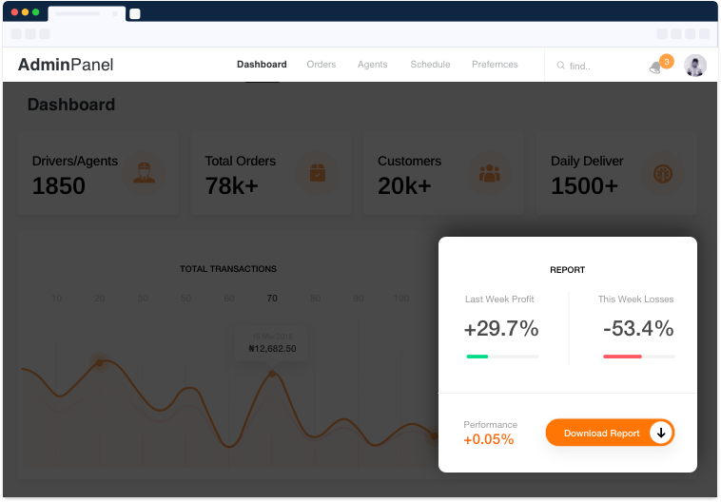The height and width of the screenshot is (502, 721).
Task: Click the download arrow circle icon
Action: 661,433
